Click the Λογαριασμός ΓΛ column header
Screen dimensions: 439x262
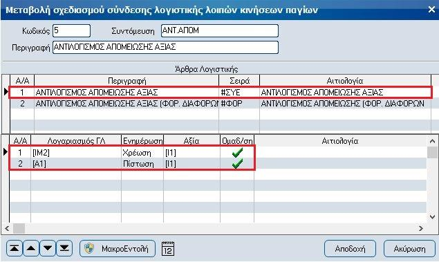coord(76,140)
